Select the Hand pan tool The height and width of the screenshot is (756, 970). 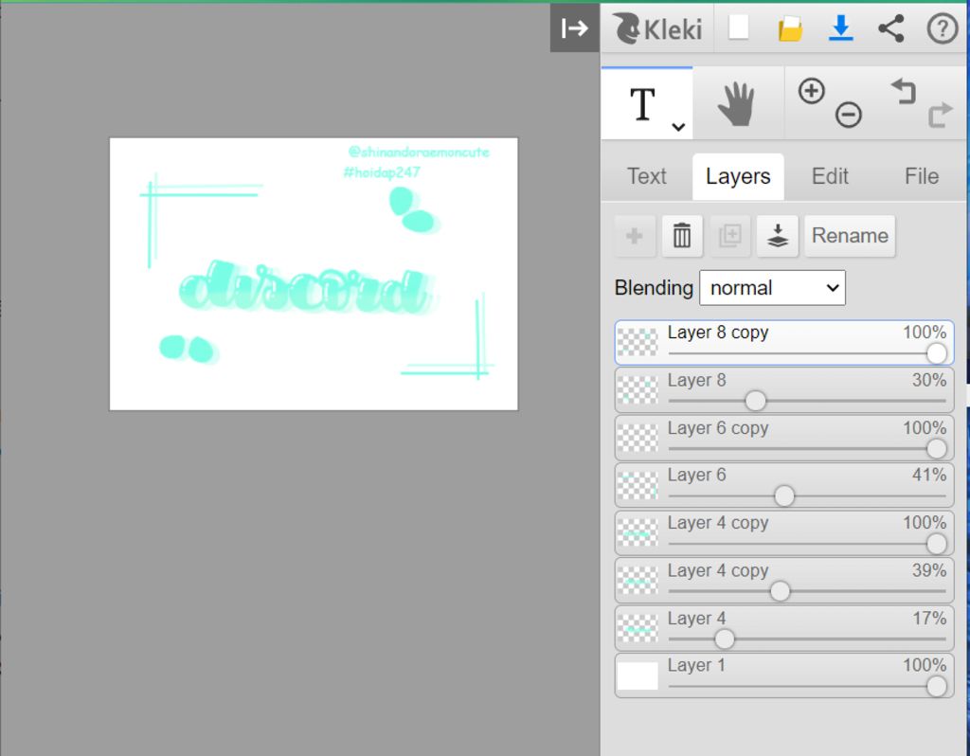click(737, 103)
